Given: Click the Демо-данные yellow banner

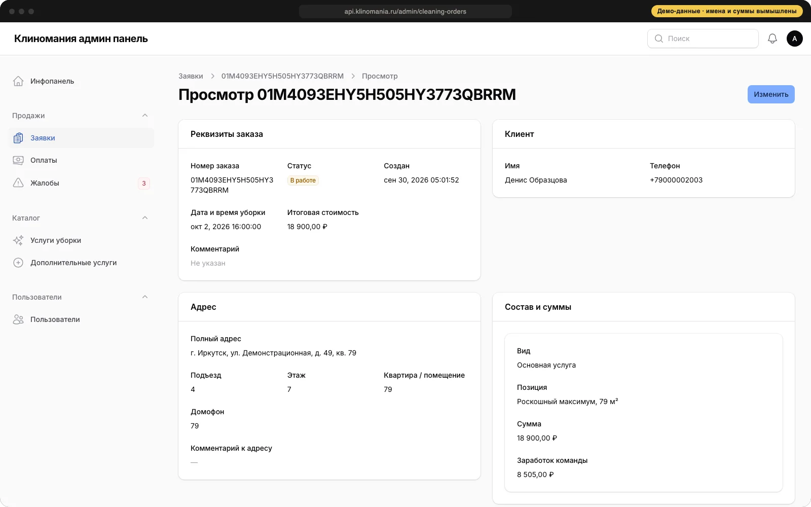Looking at the screenshot, I should coord(727,11).
